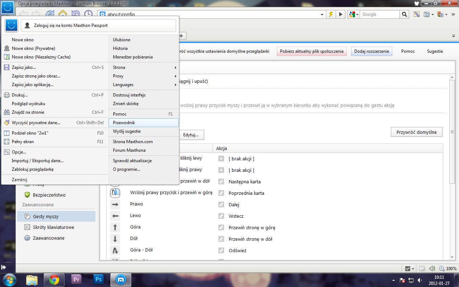Click the up arrow Góra gesture icon

[115, 227]
